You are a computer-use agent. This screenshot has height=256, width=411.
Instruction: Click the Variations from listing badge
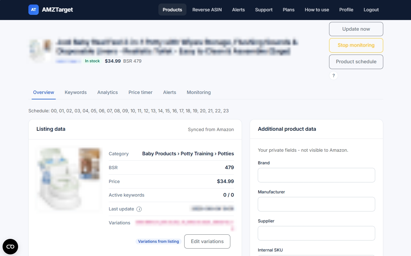click(x=158, y=241)
